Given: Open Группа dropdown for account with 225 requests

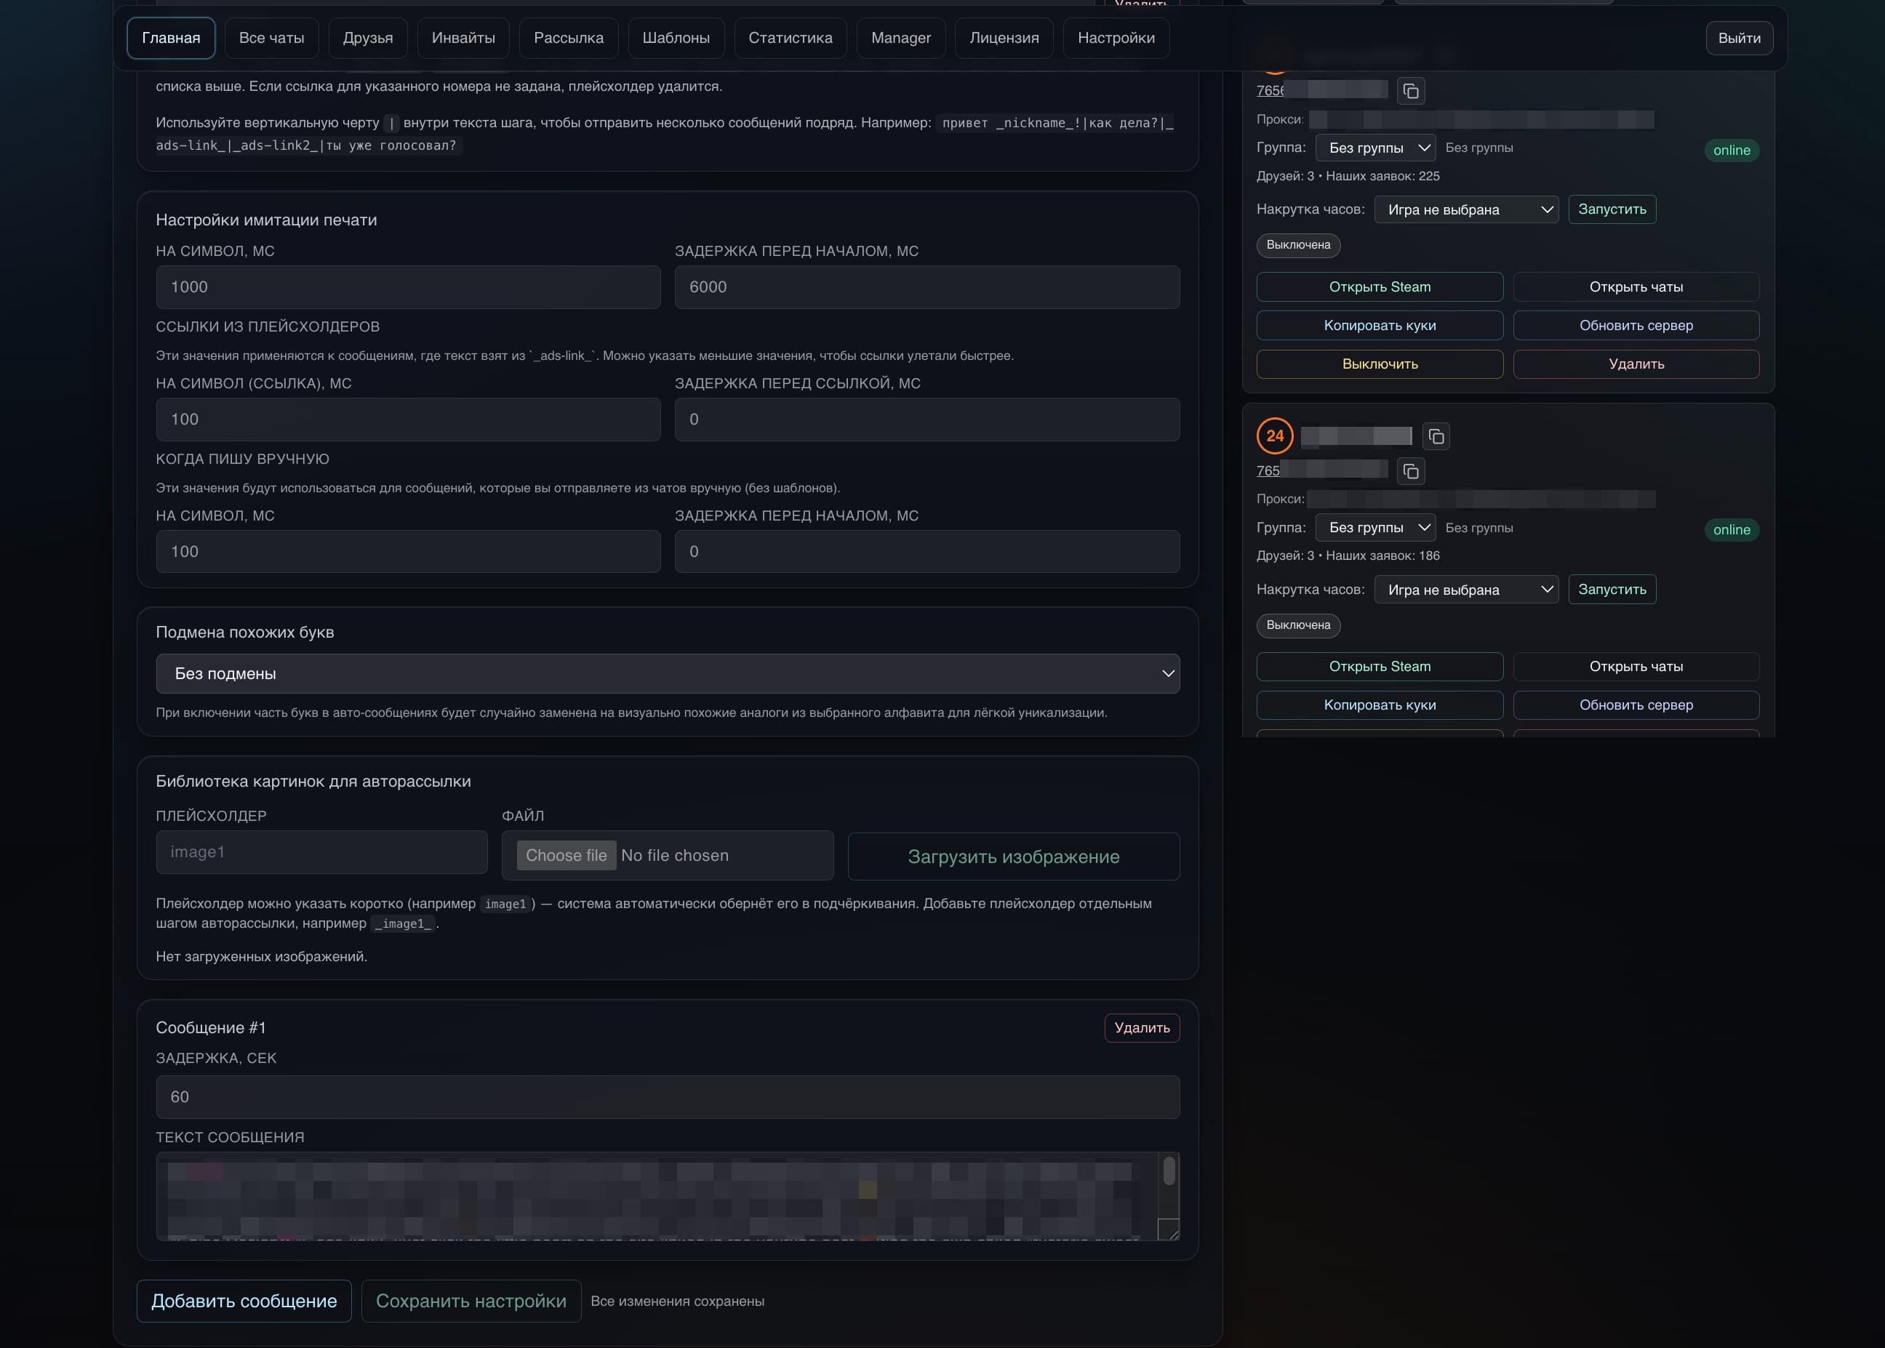Looking at the screenshot, I should (x=1375, y=148).
